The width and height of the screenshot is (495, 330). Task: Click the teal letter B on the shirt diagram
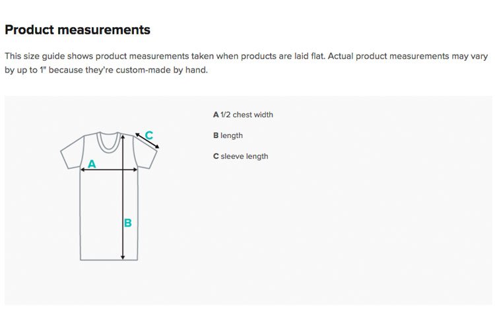(x=128, y=223)
